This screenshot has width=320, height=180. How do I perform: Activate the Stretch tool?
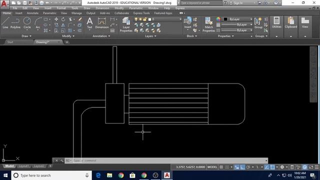pos(56,30)
